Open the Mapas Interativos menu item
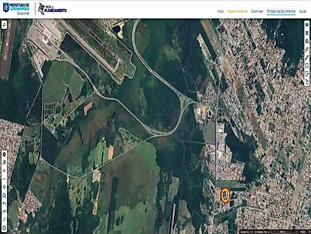 (x=237, y=11)
